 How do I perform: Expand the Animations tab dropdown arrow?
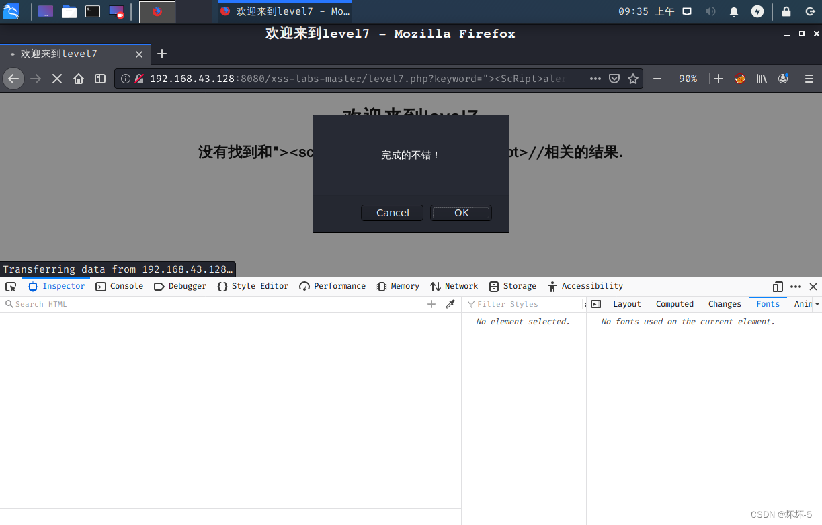tap(819, 304)
